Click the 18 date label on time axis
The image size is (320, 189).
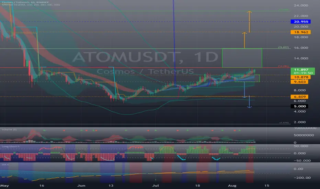tap(197, 186)
